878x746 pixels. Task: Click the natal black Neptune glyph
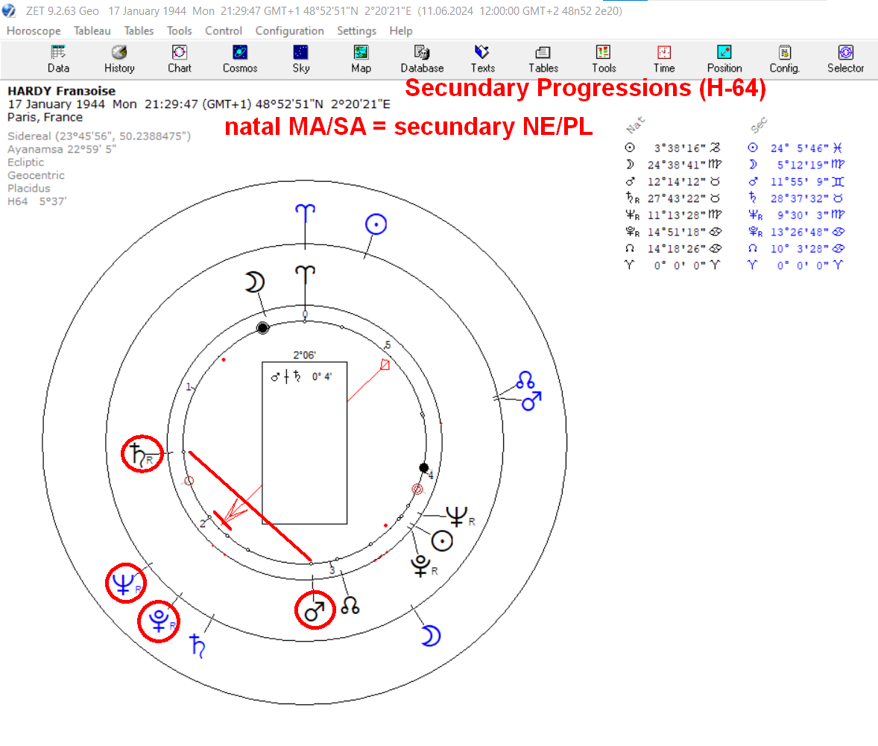click(x=461, y=516)
